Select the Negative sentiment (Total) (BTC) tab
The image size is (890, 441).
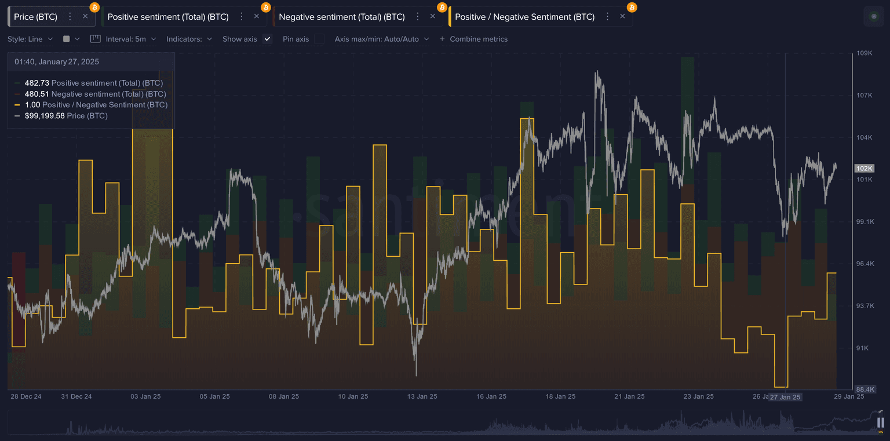pos(341,17)
